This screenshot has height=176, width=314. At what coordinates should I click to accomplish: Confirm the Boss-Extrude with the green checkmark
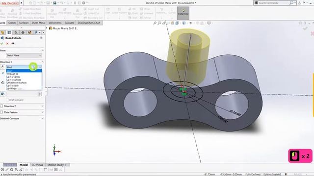(x=2, y=44)
